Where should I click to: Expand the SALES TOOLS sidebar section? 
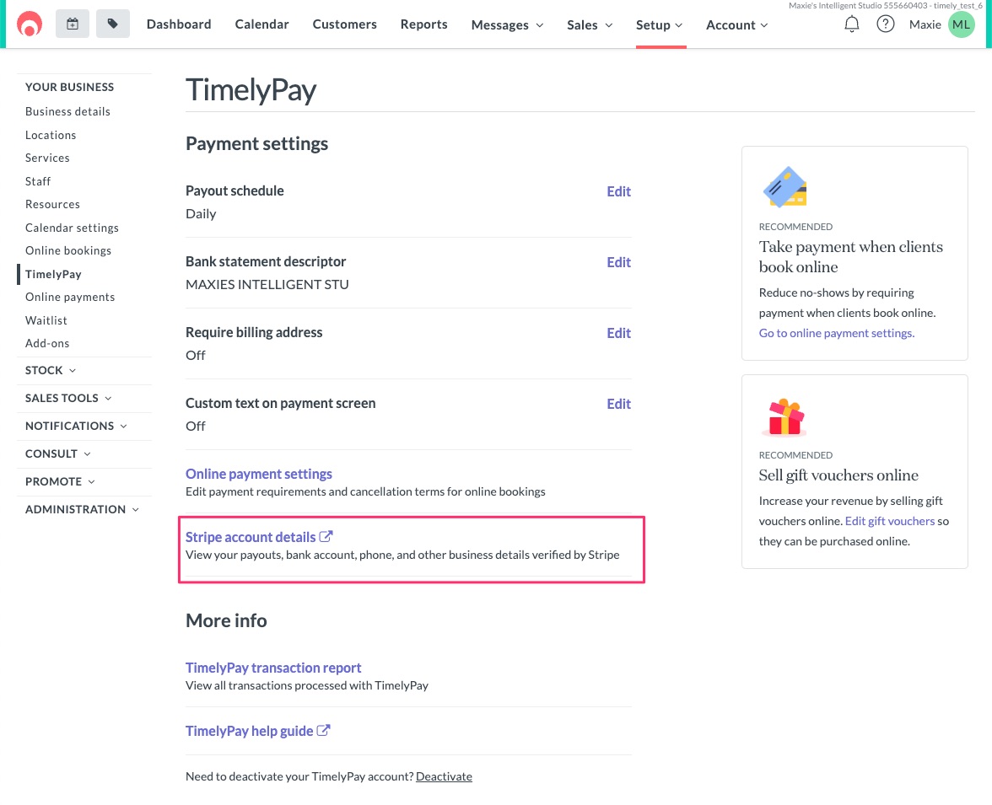68,398
